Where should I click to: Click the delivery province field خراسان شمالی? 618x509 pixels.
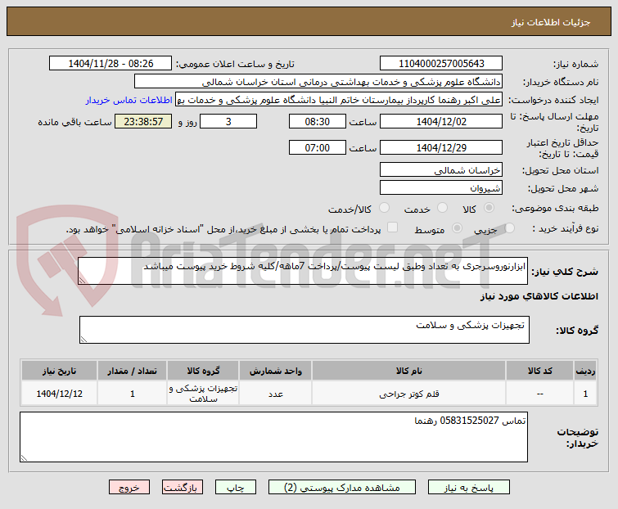(x=441, y=169)
